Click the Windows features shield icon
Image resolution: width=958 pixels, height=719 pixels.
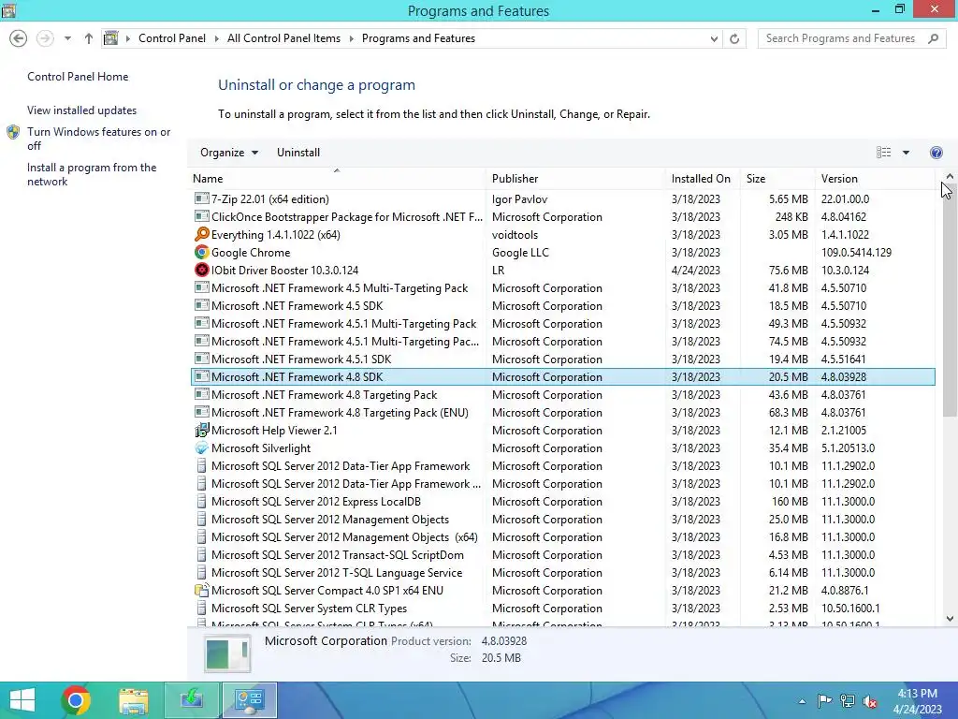pyautogui.click(x=13, y=132)
